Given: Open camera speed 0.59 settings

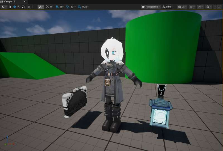Looking at the screenshot, I should click(168, 7).
